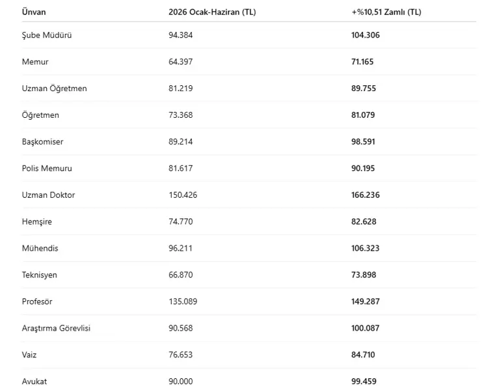Click the Ünvan column header
This screenshot has width=501, height=386.
[x=34, y=12]
